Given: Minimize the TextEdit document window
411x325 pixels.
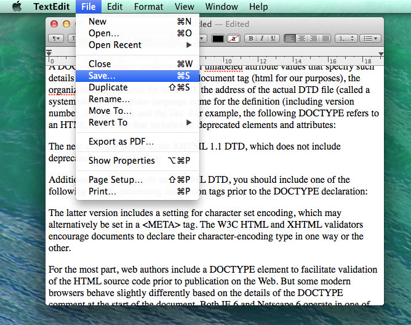Looking at the screenshot, I should (66, 24).
